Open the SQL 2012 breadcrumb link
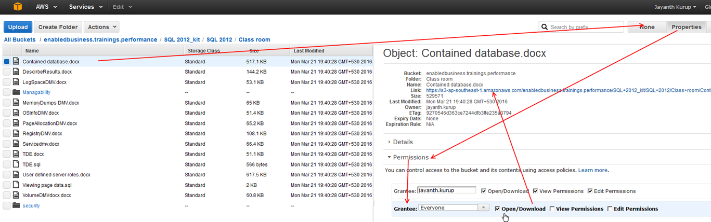 (219, 39)
